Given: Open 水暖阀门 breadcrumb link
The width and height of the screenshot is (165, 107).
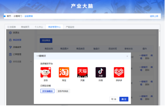Looking at the screenshot, I should point(18,16).
